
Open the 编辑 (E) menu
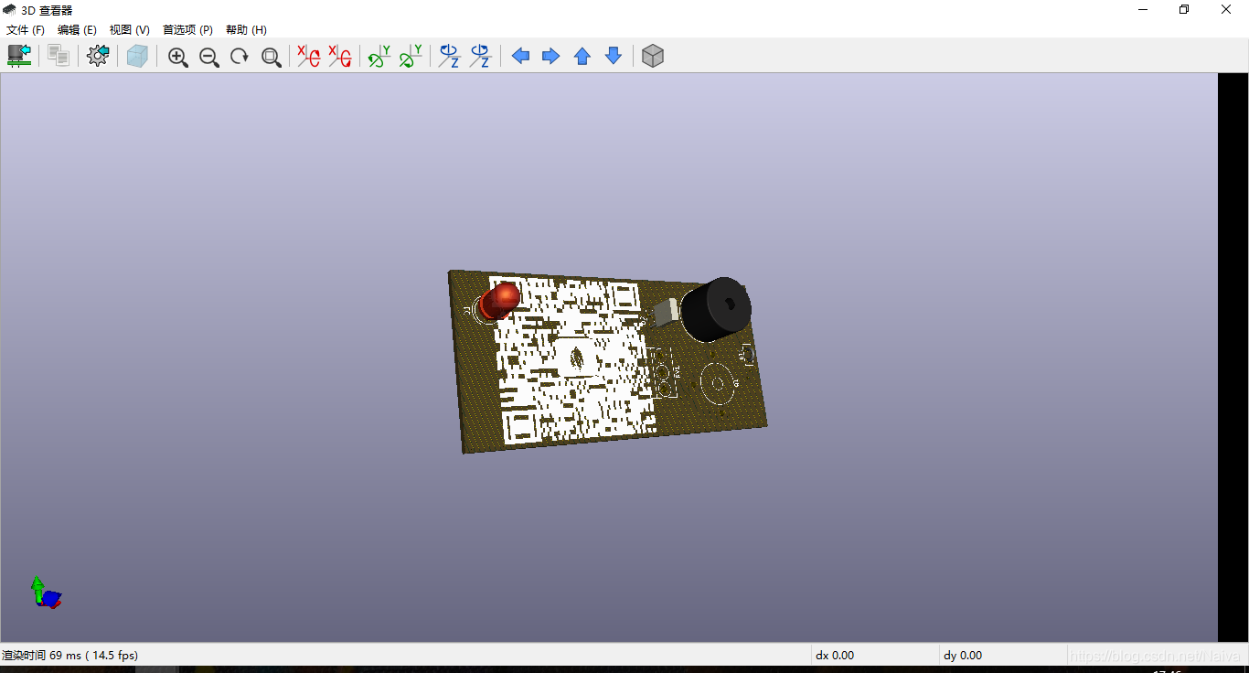click(x=77, y=30)
